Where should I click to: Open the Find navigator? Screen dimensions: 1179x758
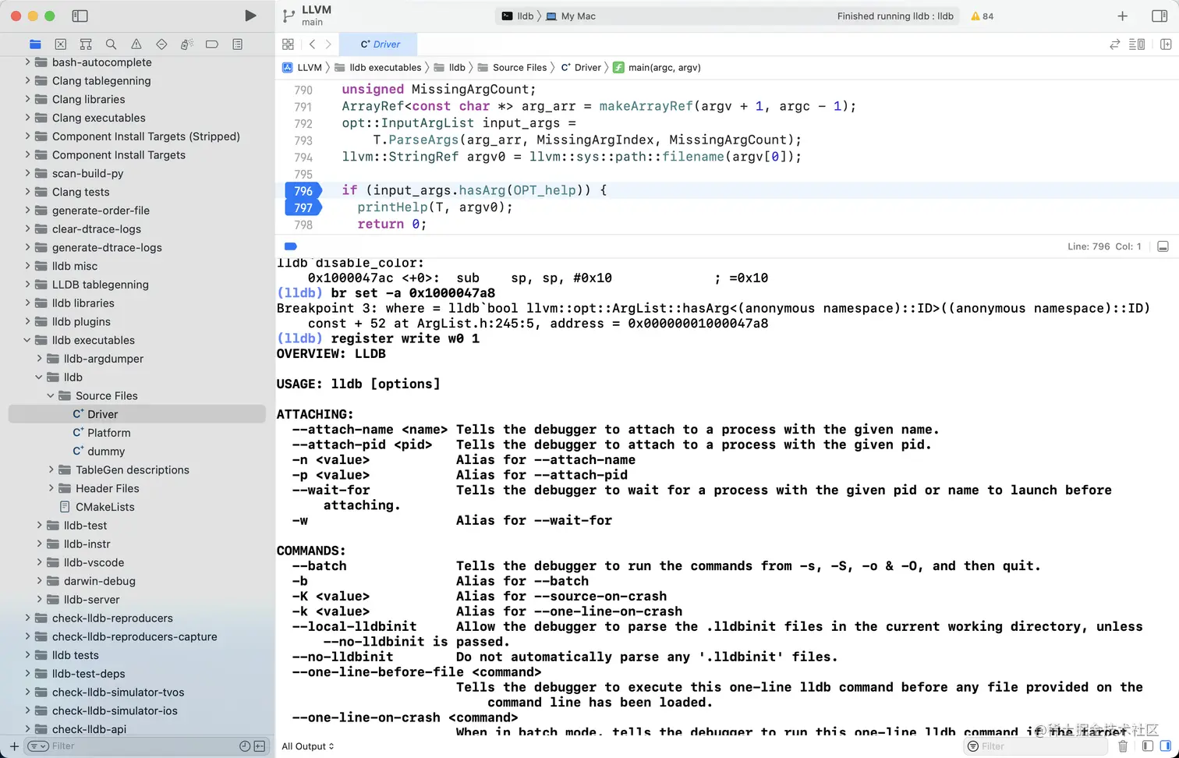pos(111,44)
